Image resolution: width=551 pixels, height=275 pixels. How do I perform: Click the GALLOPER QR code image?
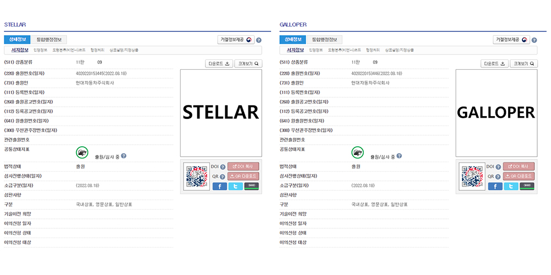pos(472,176)
